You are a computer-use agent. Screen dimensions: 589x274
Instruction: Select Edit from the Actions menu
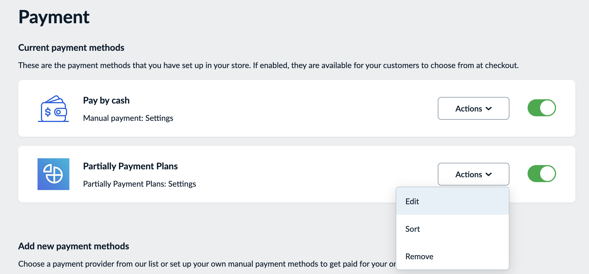(452, 201)
